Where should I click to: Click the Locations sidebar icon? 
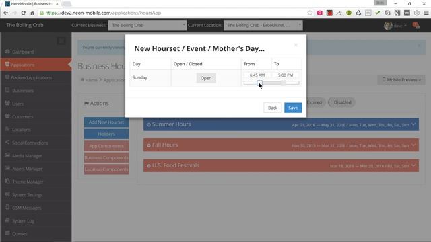click(7, 129)
